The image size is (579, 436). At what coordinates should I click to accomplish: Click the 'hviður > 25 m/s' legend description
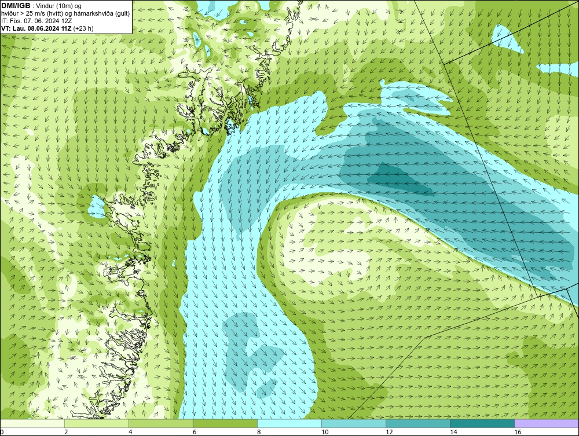click(x=66, y=13)
